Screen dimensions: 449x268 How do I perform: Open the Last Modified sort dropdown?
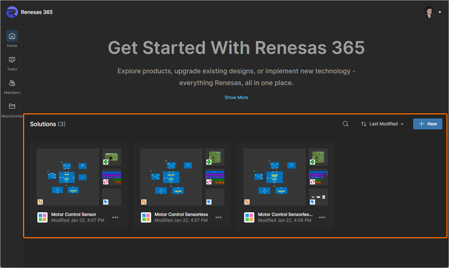(382, 124)
